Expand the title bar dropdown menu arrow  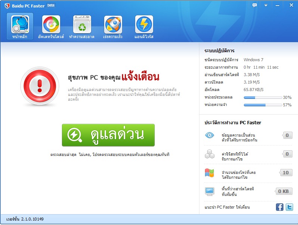click(x=266, y=5)
